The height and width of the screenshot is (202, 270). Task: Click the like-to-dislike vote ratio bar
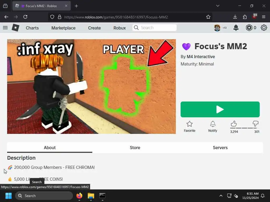(x=244, y=128)
